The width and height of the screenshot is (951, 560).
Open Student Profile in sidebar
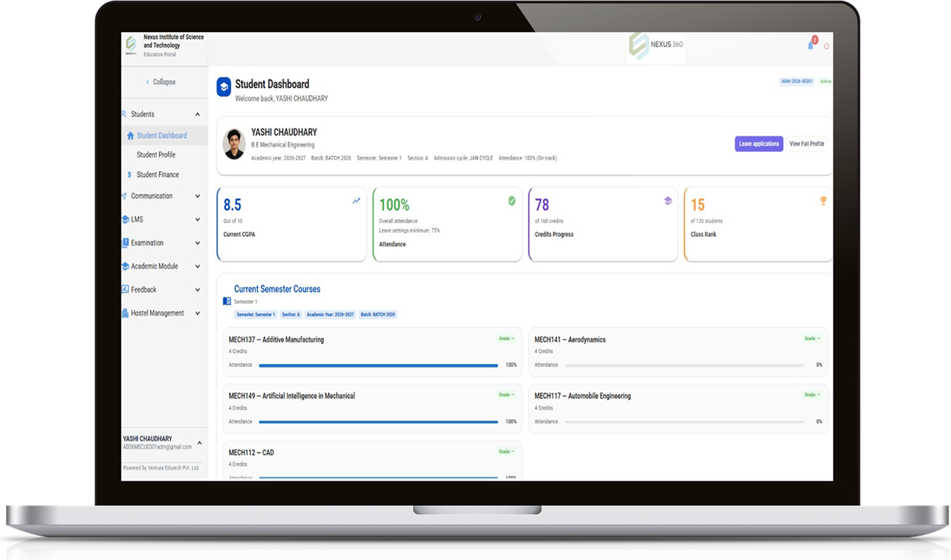(156, 155)
